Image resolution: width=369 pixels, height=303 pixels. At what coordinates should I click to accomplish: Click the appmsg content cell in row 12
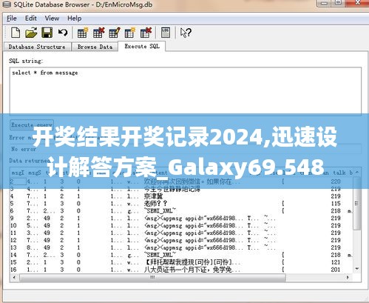(194, 240)
